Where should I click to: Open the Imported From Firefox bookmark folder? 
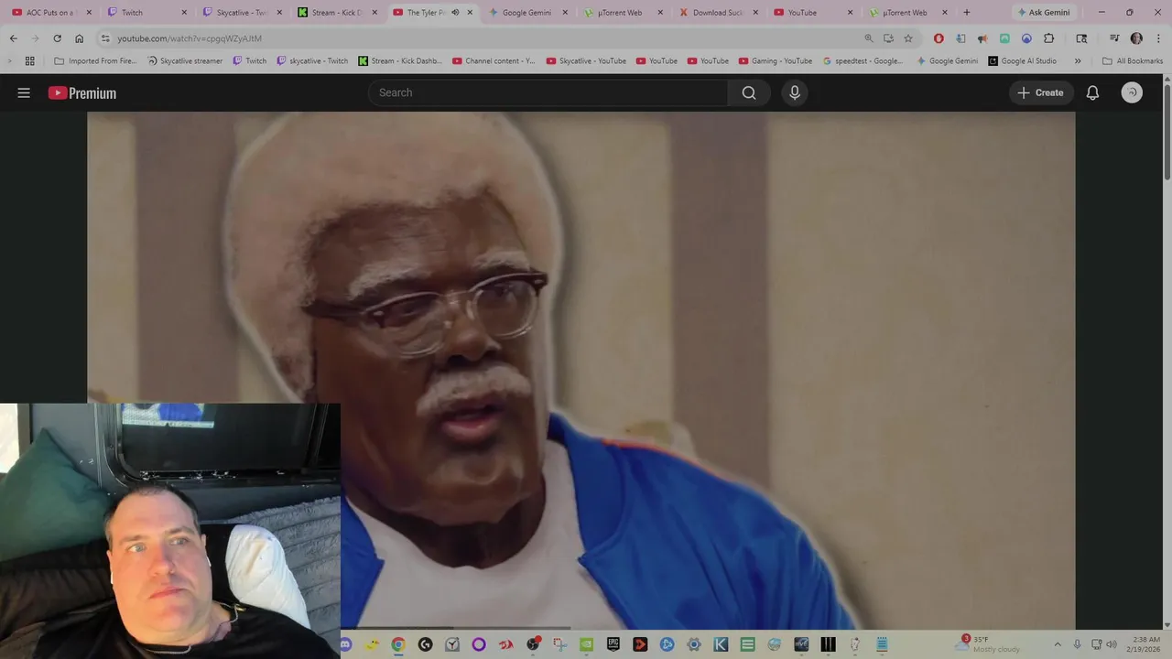point(95,61)
